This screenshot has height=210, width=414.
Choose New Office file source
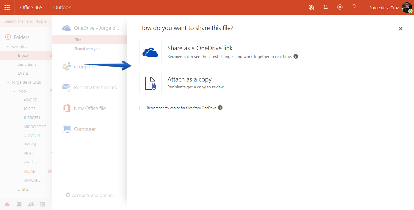click(x=90, y=108)
